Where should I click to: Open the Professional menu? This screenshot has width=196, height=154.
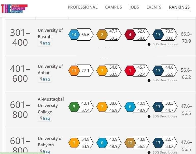(x=82, y=7)
